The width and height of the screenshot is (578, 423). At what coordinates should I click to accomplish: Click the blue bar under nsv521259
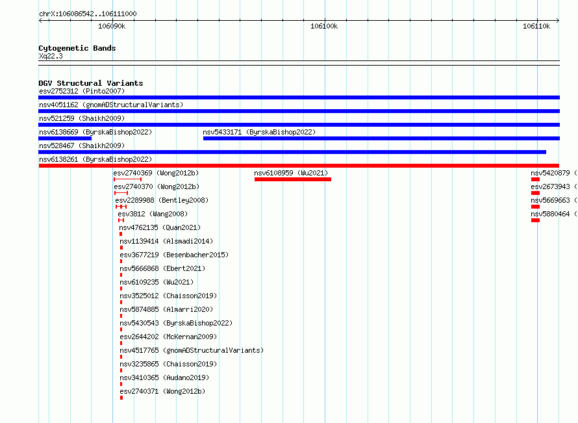299,125
